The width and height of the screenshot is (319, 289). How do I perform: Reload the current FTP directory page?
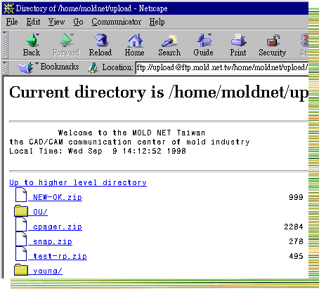[x=100, y=45]
